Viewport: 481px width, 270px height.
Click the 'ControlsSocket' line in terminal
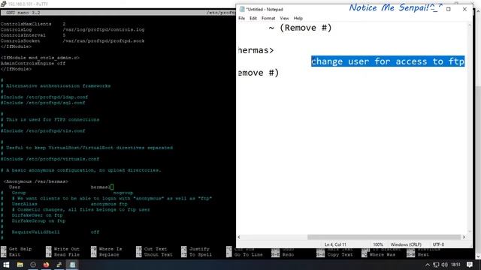(72, 40)
